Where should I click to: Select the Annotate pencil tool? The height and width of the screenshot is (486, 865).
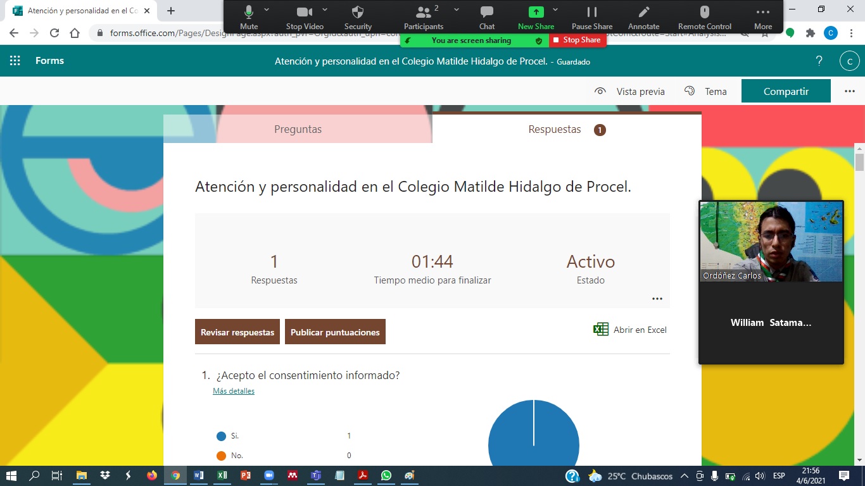click(x=644, y=11)
